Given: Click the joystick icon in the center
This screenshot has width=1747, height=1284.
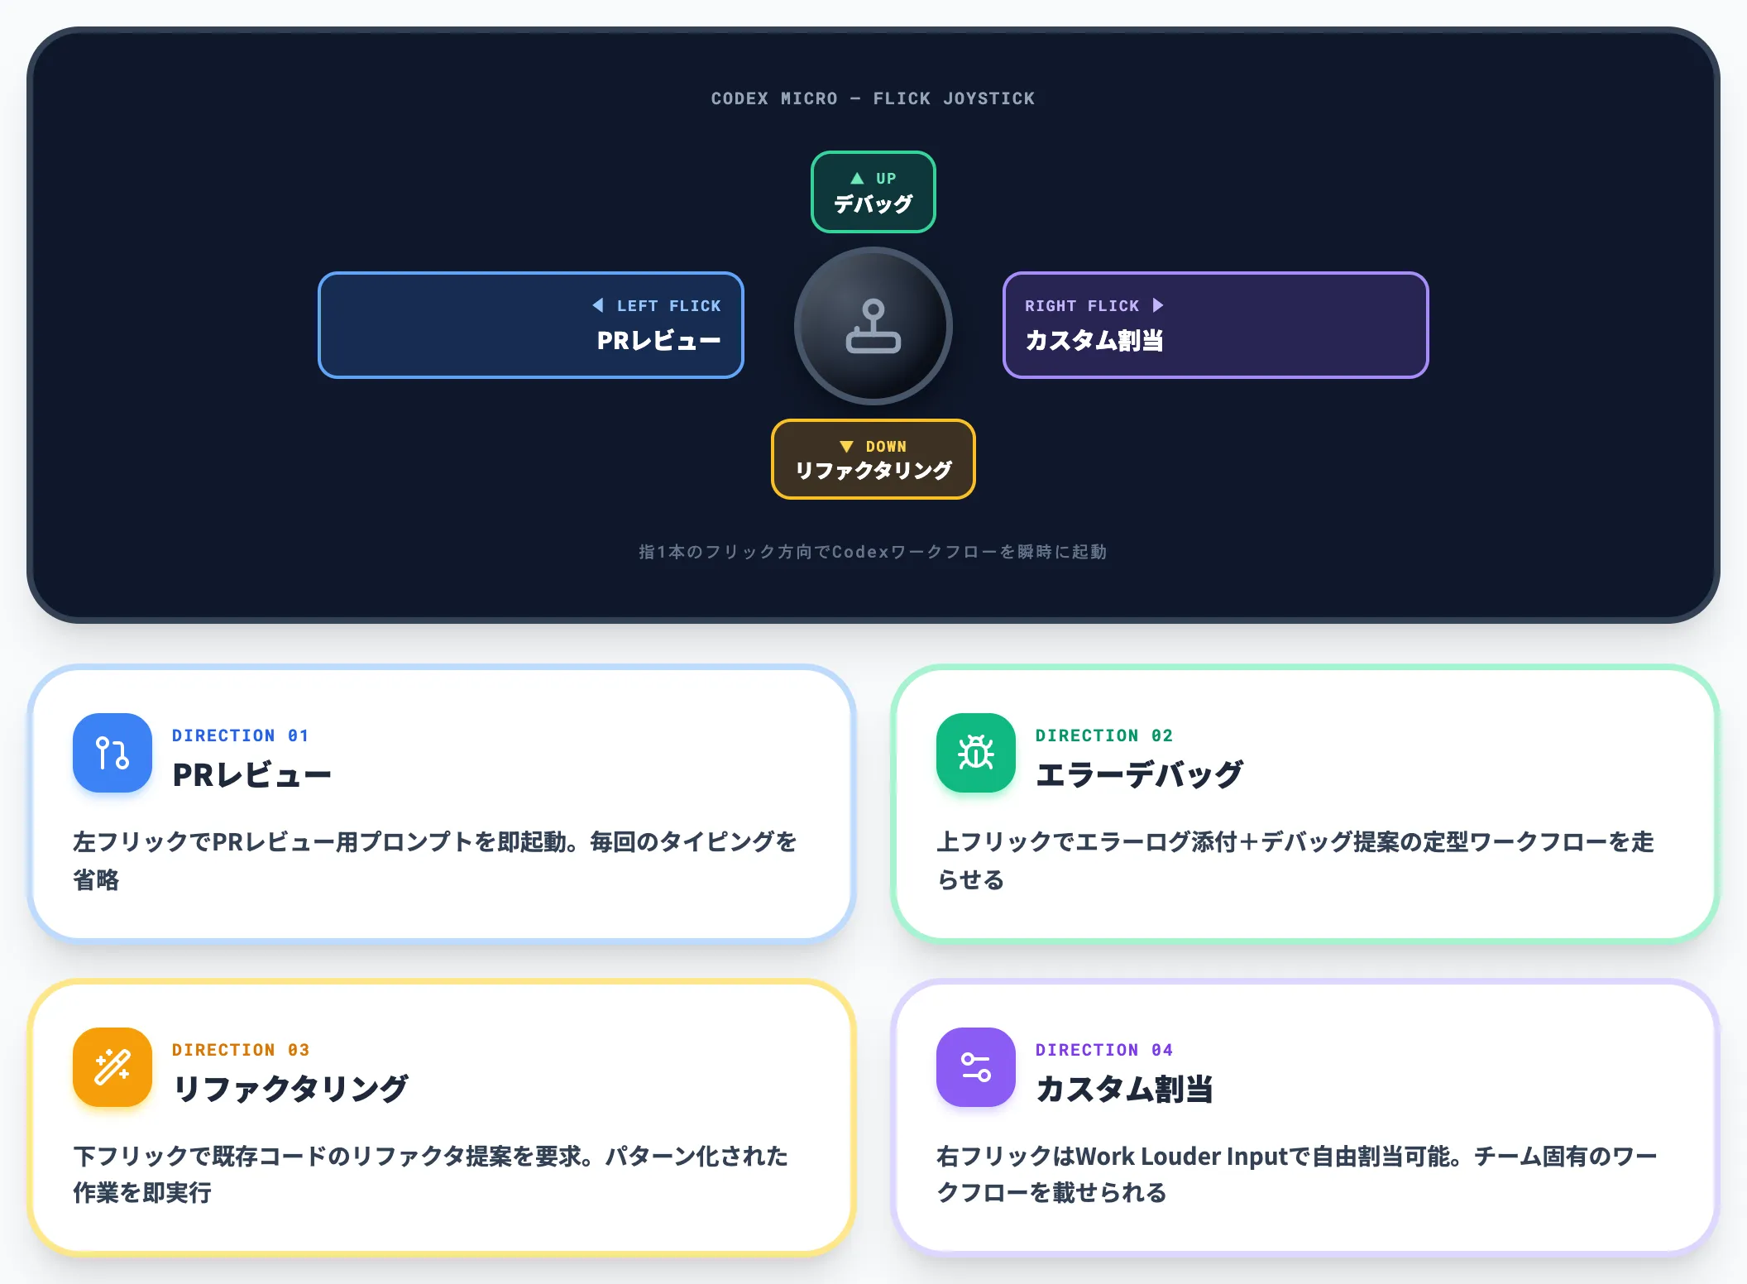Looking at the screenshot, I should pyautogui.click(x=873, y=326).
